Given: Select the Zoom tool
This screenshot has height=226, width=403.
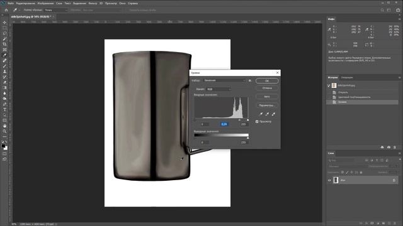Looking at the screenshot, I should pos(4,131).
